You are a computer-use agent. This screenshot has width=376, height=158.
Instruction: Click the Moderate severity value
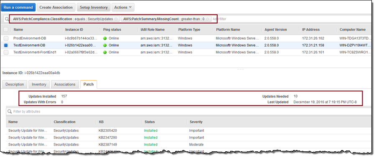coord(196,145)
